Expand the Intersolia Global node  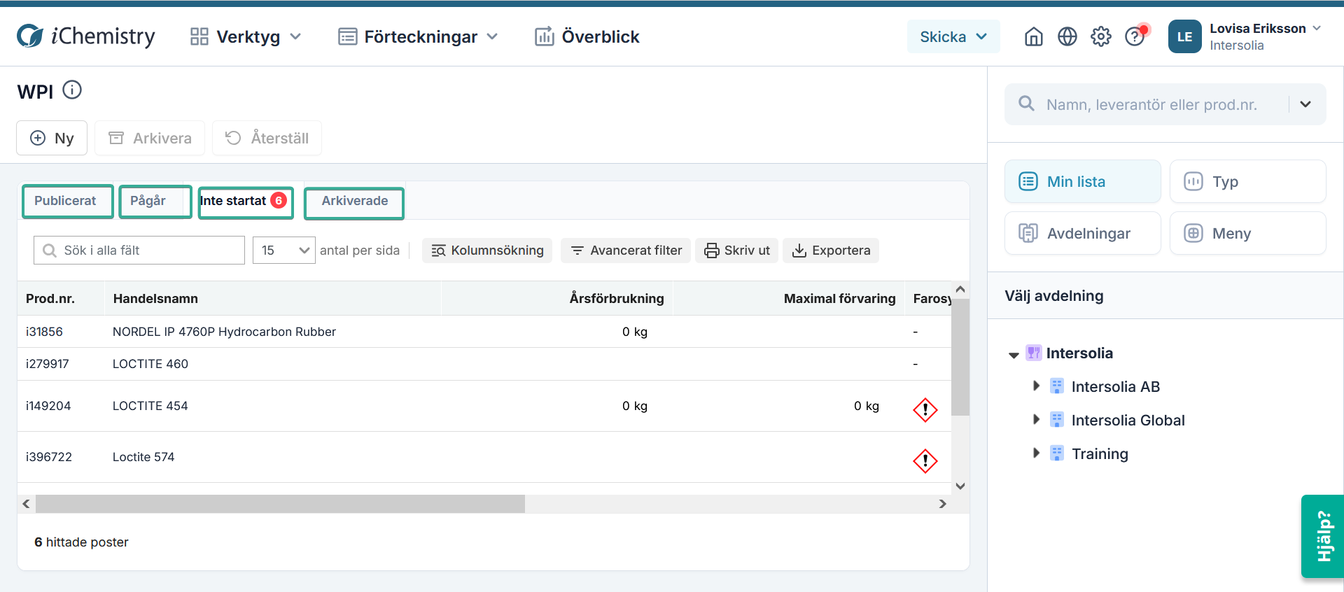pos(1037,419)
